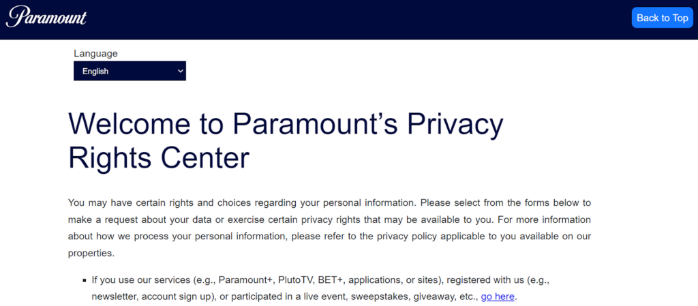The image size is (698, 306).
Task: Click the word "BET+" in the bullet item
Action: 332,280
